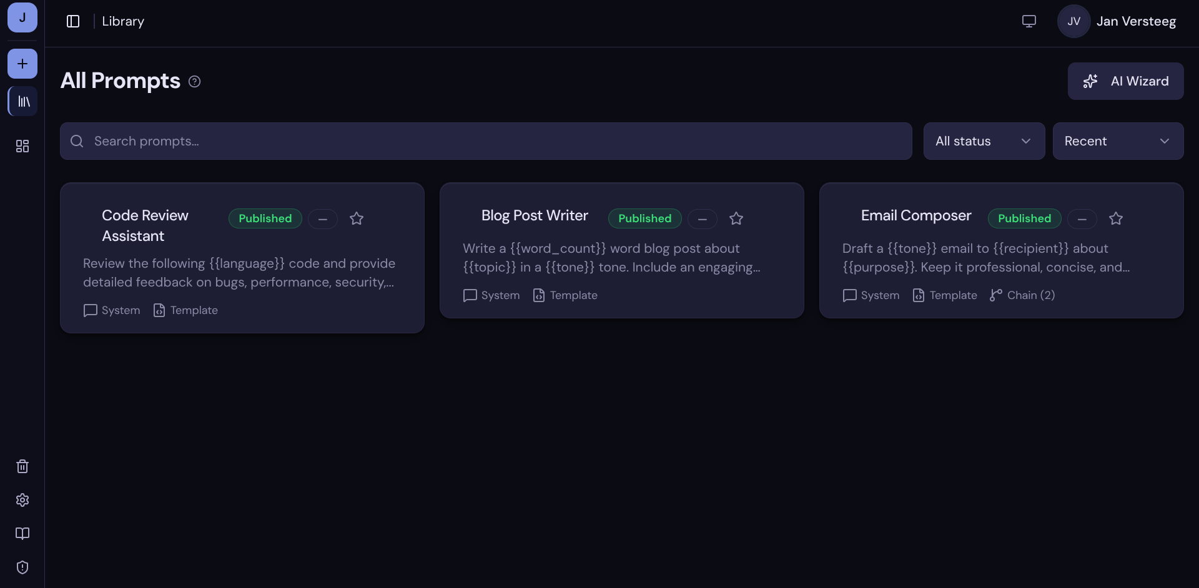This screenshot has height=588, width=1199.
Task: Favorite the Blog Post Writer prompt
Action: [736, 218]
